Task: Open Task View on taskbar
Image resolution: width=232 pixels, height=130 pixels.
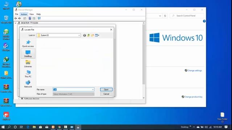Action: tap(21, 127)
